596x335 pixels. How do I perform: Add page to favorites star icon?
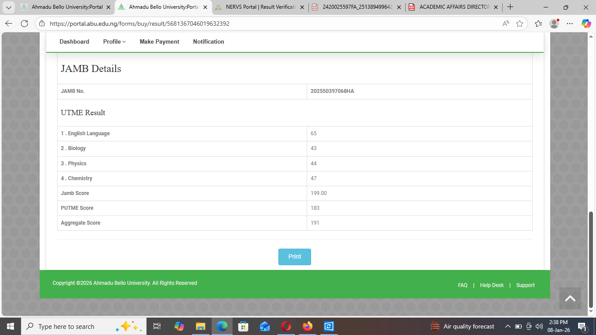pos(520,24)
